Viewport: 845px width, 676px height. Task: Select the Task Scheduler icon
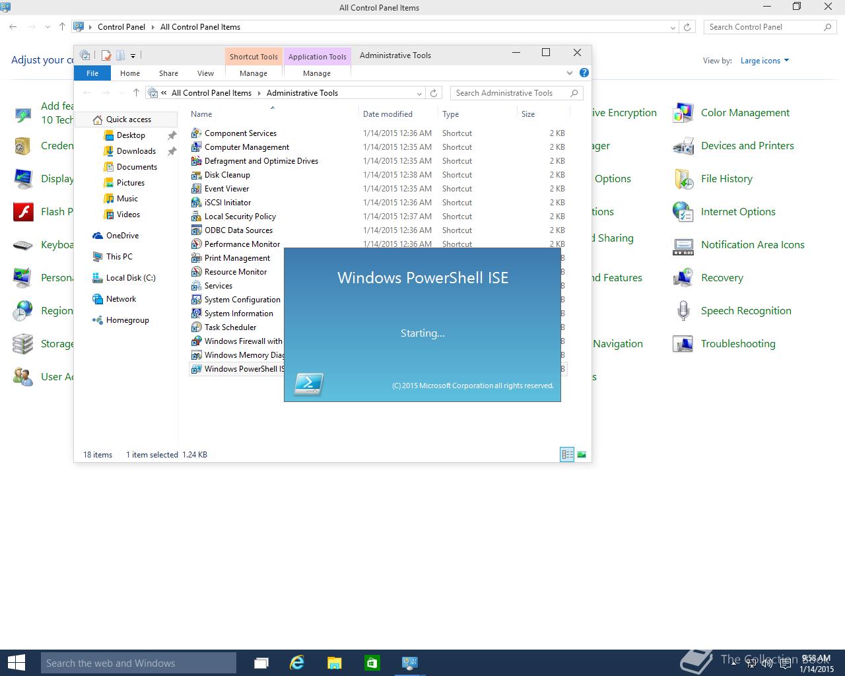pos(196,327)
